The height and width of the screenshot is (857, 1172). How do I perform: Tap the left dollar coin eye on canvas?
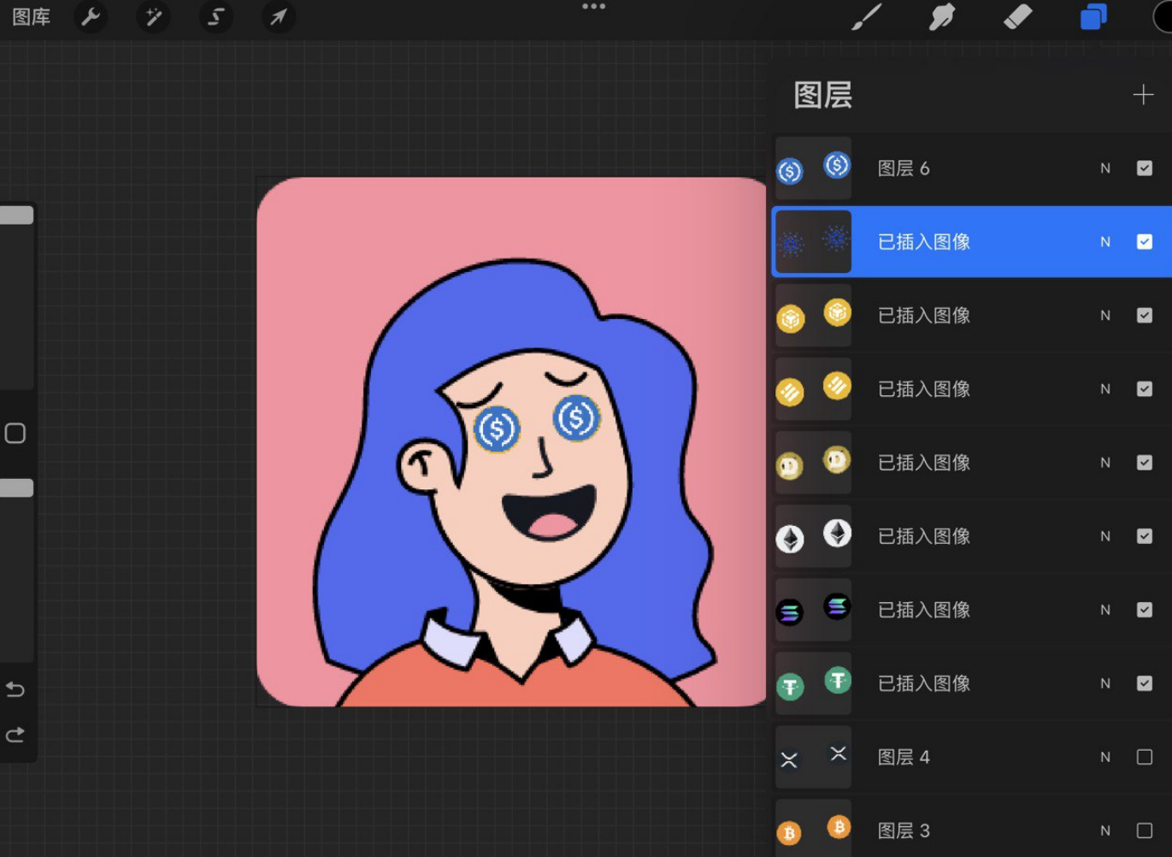point(497,429)
